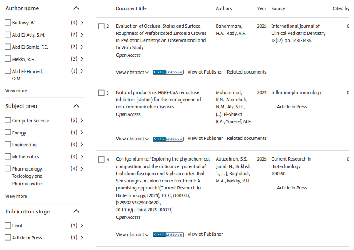Click the arrow next to Badawy, W. author
The width and height of the screenshot is (354, 250).
pyautogui.click(x=82, y=23)
